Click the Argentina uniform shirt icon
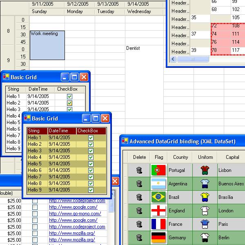This screenshot has height=245, width=245. [x=205, y=184]
